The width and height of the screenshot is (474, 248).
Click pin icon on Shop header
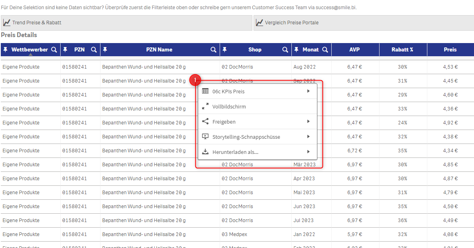(224, 50)
